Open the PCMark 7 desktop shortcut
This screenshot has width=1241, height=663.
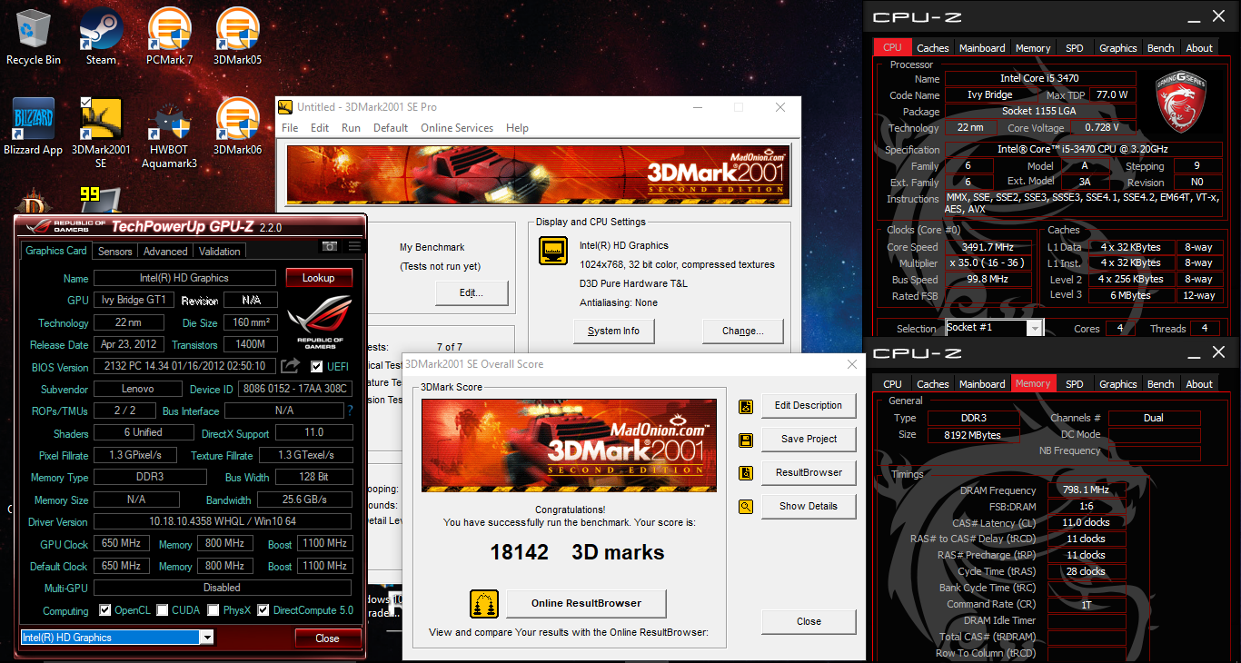(x=169, y=37)
